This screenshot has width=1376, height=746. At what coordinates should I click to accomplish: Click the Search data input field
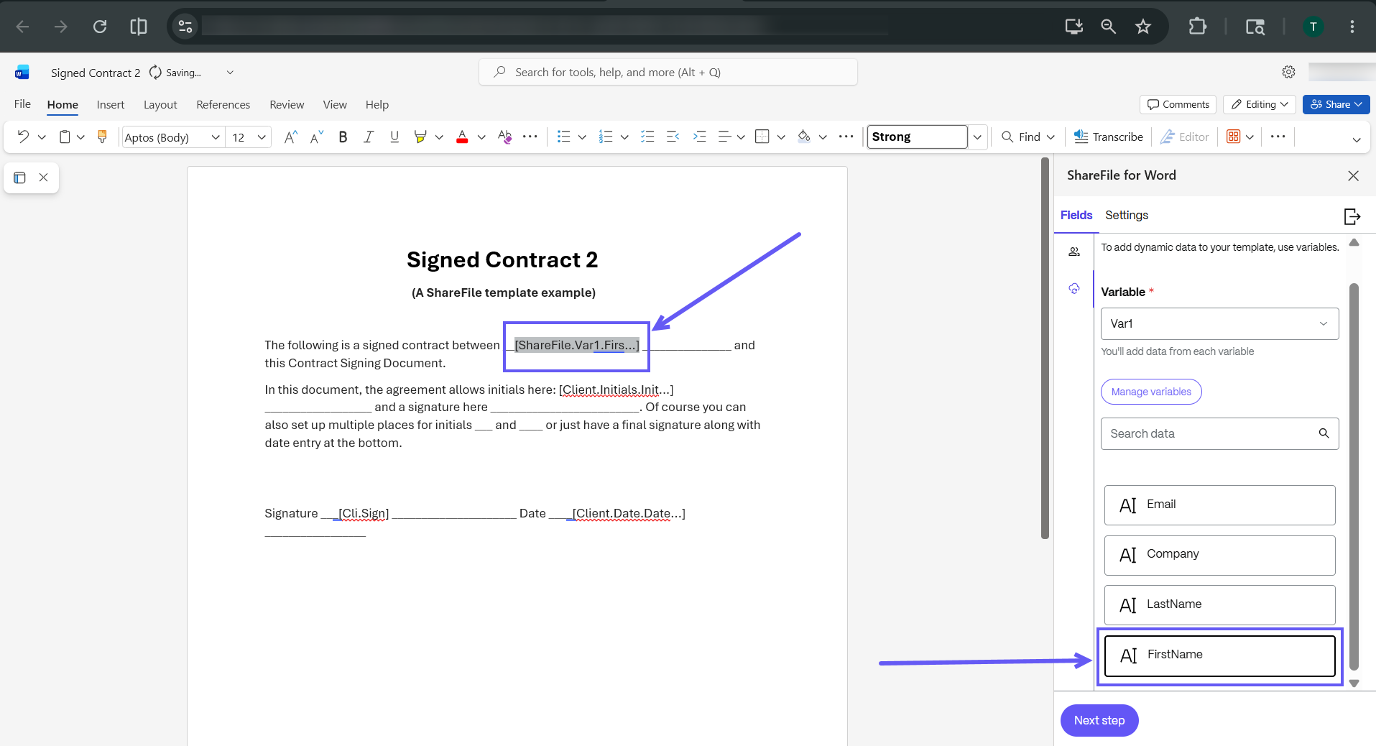pyautogui.click(x=1219, y=433)
